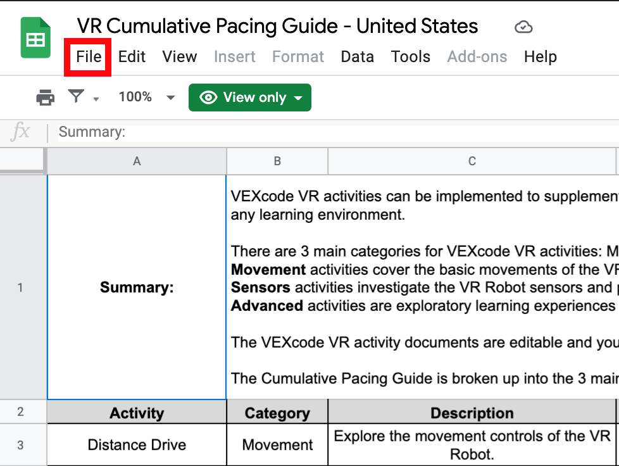Open the Format menu
This screenshot has height=466, width=619.
click(x=297, y=56)
